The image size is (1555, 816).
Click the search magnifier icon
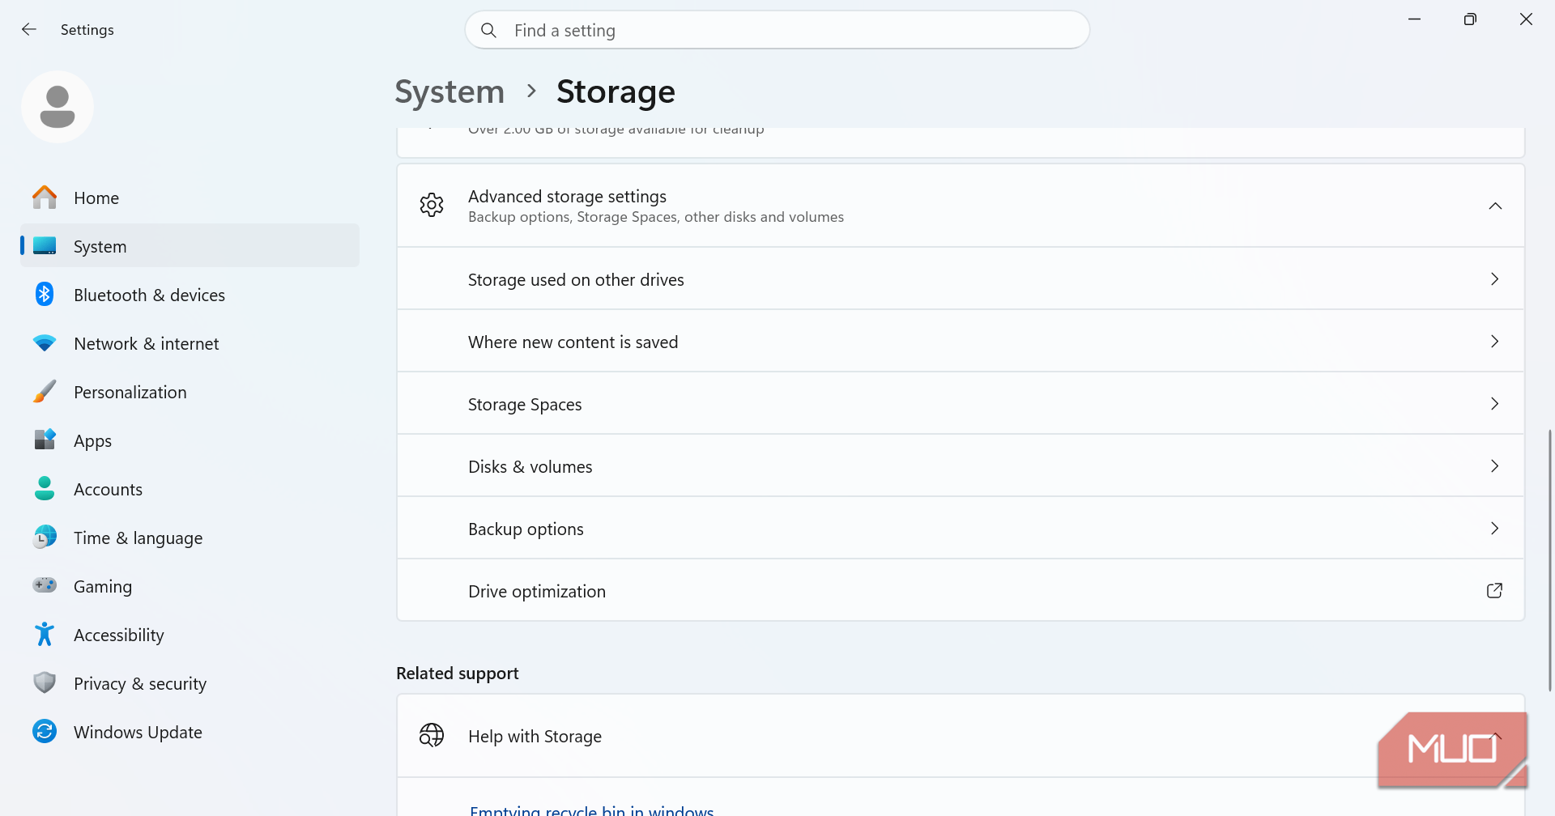coord(488,31)
